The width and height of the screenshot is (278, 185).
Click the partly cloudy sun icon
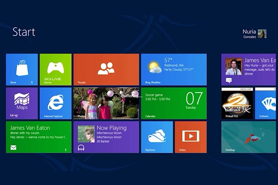(155, 67)
